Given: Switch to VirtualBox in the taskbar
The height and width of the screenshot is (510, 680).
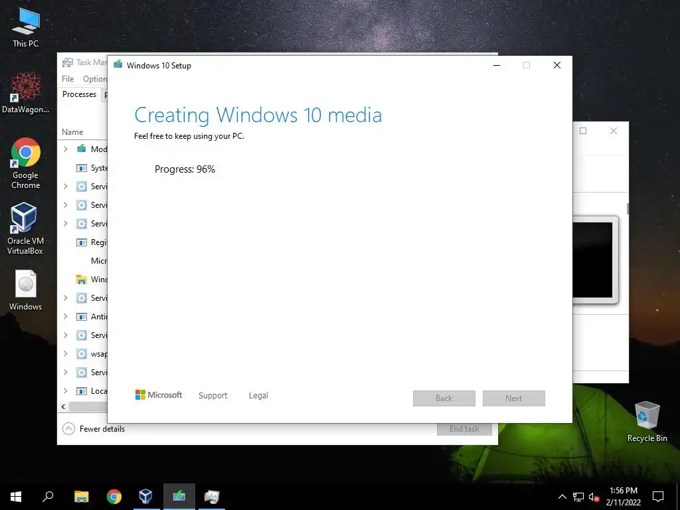Looking at the screenshot, I should tap(146, 497).
